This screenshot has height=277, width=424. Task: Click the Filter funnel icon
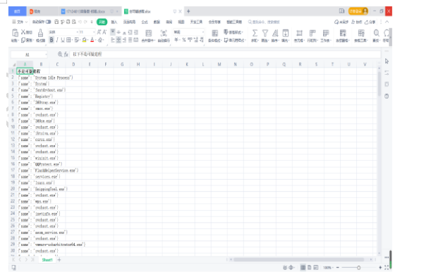(x=265, y=33)
